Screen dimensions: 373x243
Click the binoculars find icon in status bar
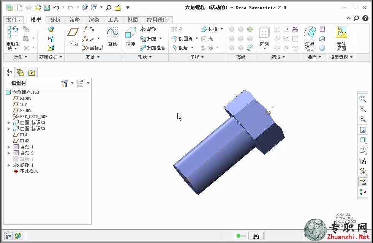coord(256,236)
